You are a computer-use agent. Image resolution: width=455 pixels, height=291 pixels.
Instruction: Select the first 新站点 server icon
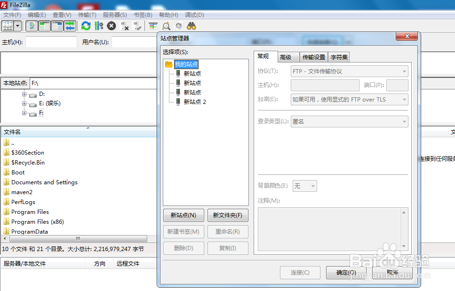178,74
